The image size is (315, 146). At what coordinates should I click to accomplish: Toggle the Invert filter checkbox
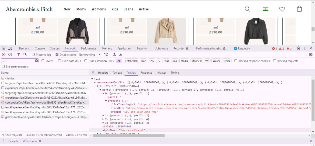pyautogui.click(x=43, y=61)
